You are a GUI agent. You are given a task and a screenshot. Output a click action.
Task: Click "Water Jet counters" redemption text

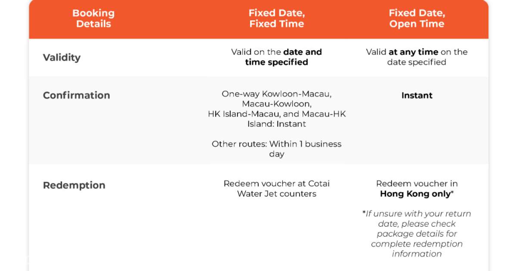[x=276, y=194]
